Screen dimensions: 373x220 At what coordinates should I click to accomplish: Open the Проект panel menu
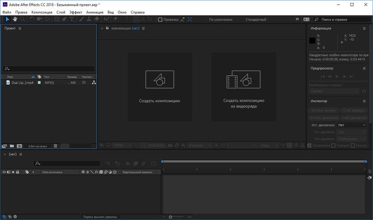(x=20, y=29)
